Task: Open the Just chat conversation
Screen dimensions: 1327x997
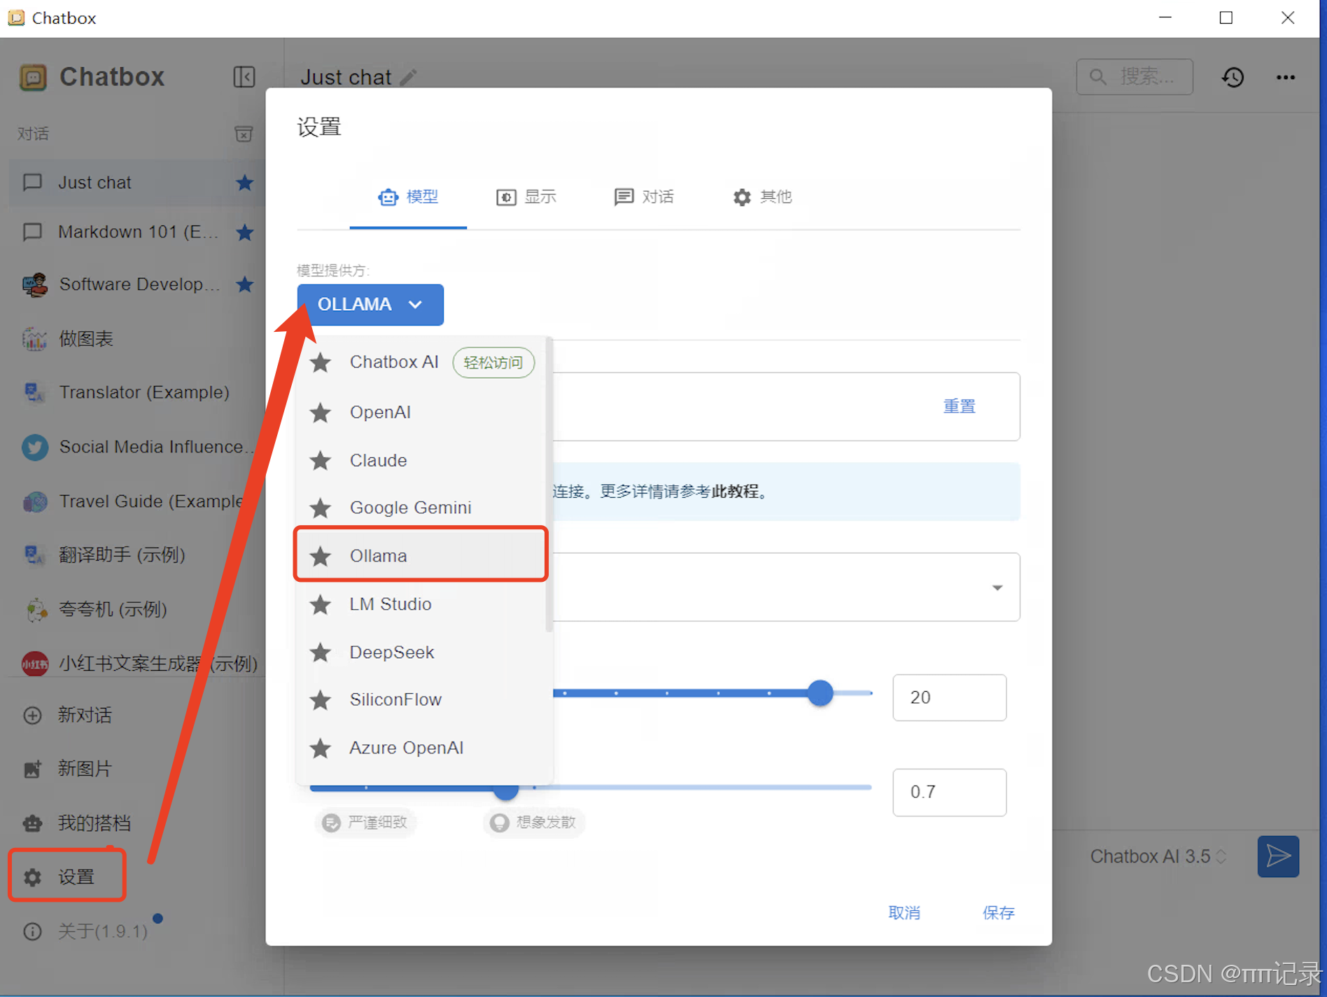Action: 137,183
